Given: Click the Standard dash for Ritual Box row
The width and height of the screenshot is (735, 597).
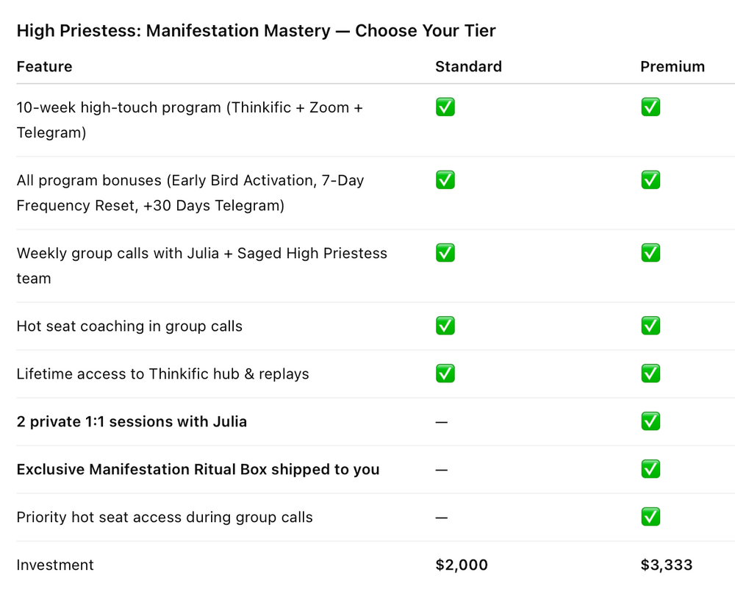Looking at the screenshot, I should 441,470.
